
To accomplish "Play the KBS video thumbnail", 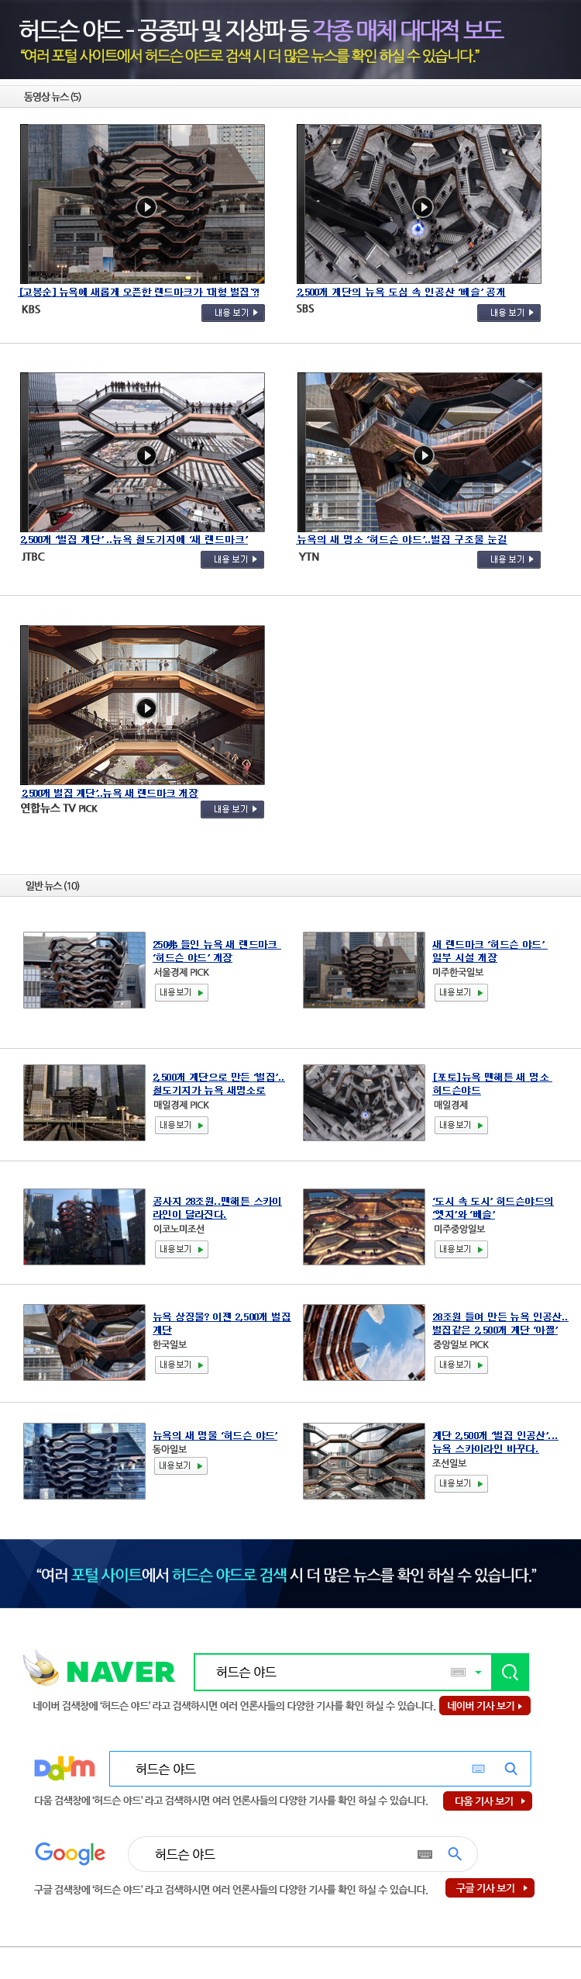I will (x=143, y=204).
